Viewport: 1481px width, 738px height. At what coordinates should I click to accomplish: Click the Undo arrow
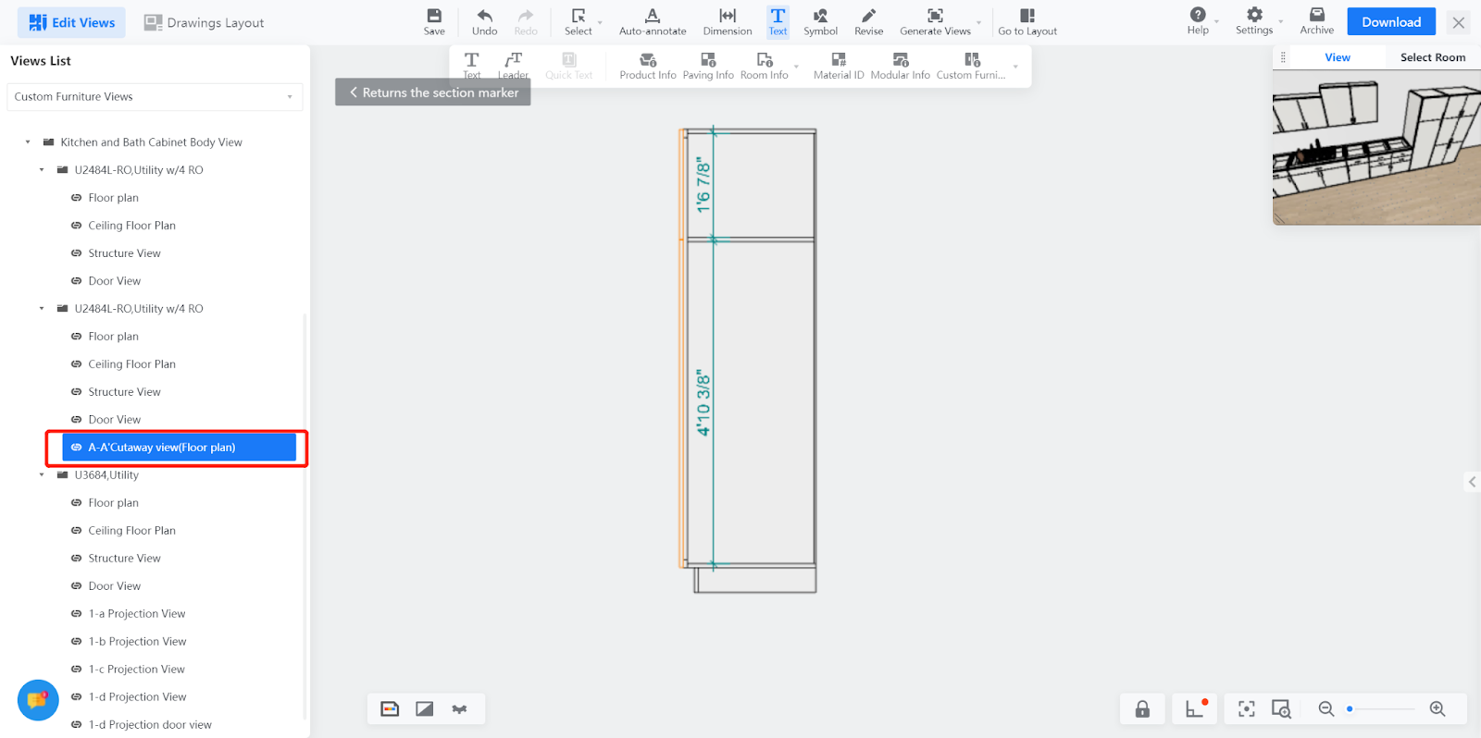click(x=484, y=21)
